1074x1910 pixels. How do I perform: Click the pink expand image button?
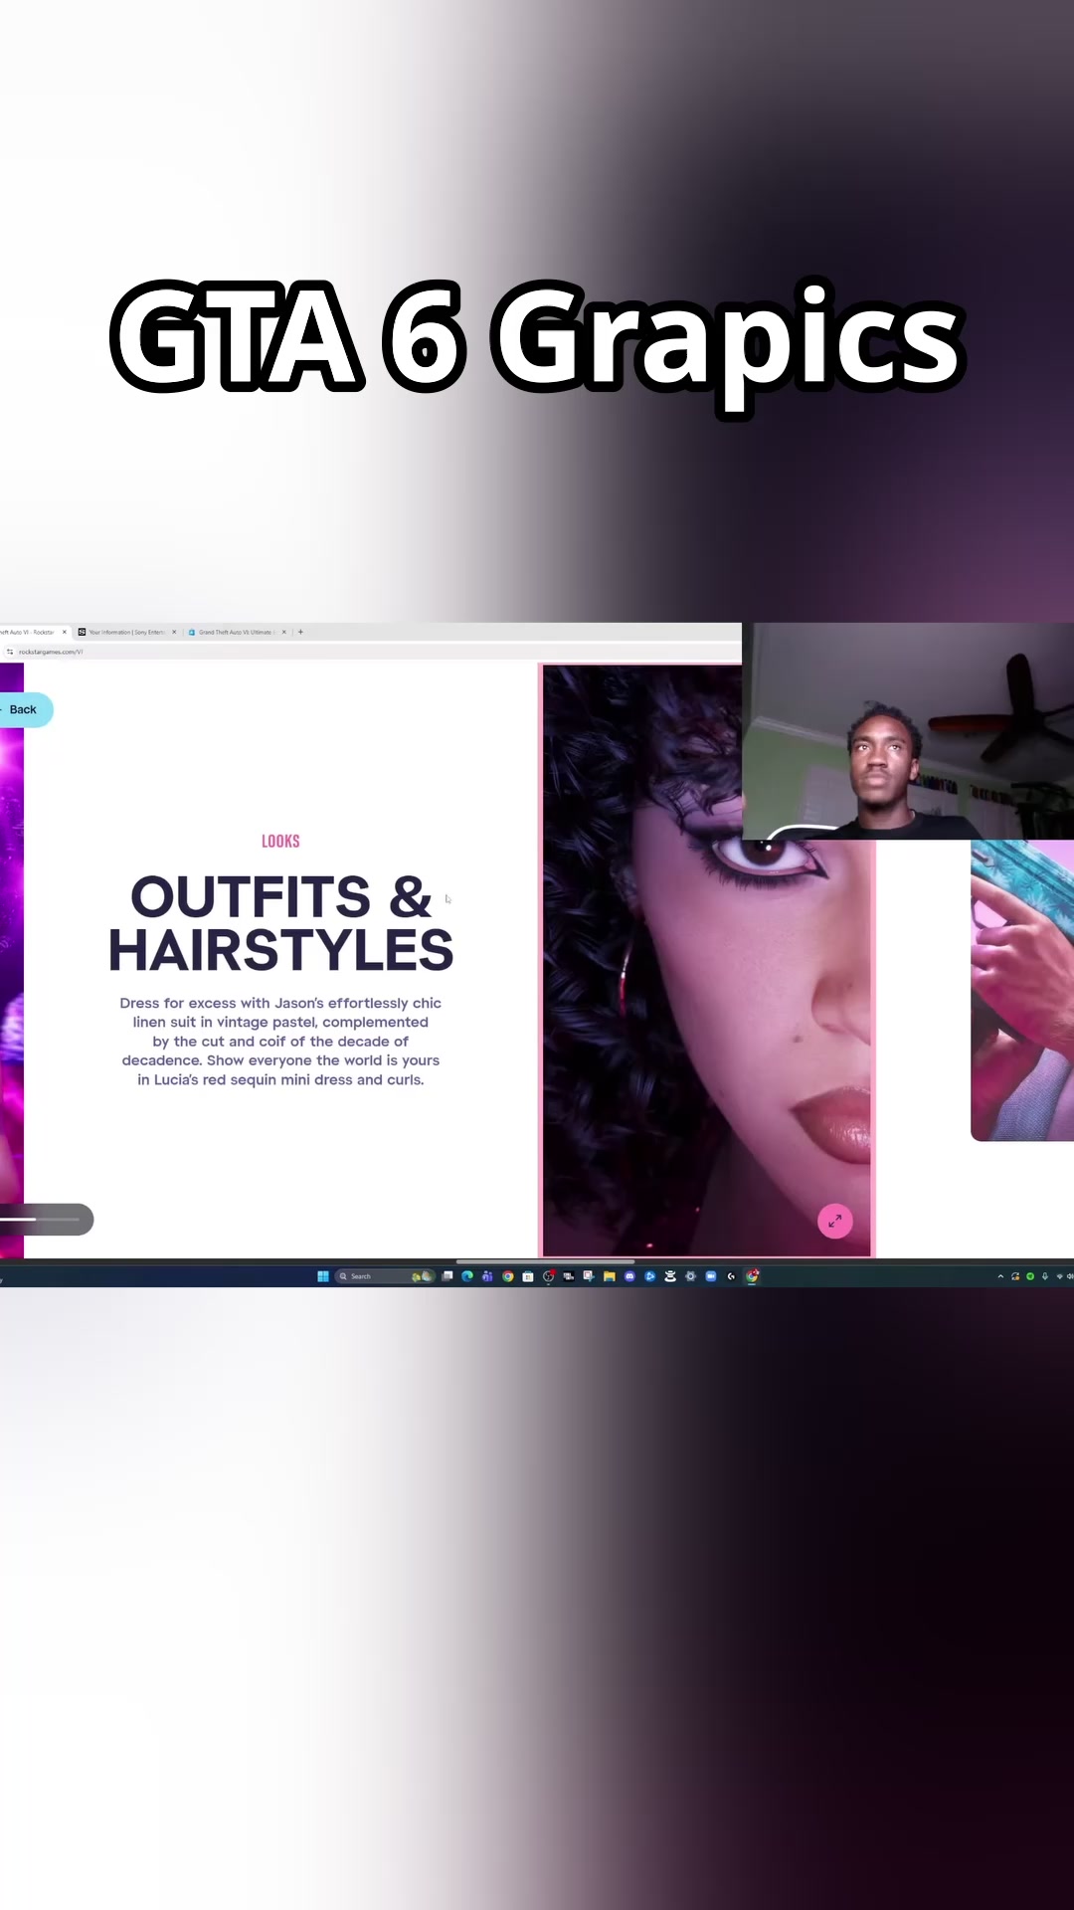(x=835, y=1221)
